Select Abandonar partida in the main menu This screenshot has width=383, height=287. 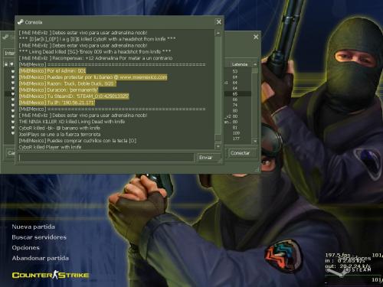[40, 258]
